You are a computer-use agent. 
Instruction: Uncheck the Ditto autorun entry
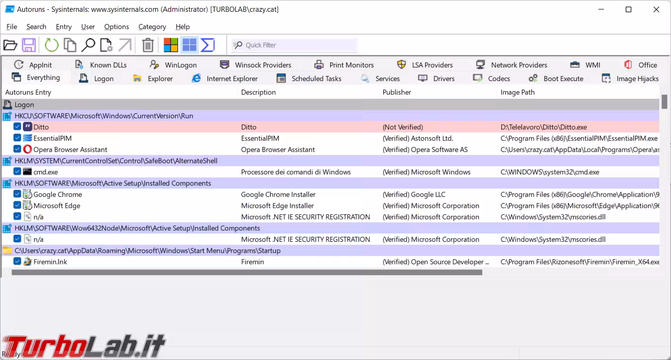17,127
